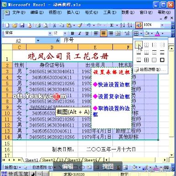Select the sort ascending icon
The image size is (176, 176).
pyautogui.click(x=122, y=25)
